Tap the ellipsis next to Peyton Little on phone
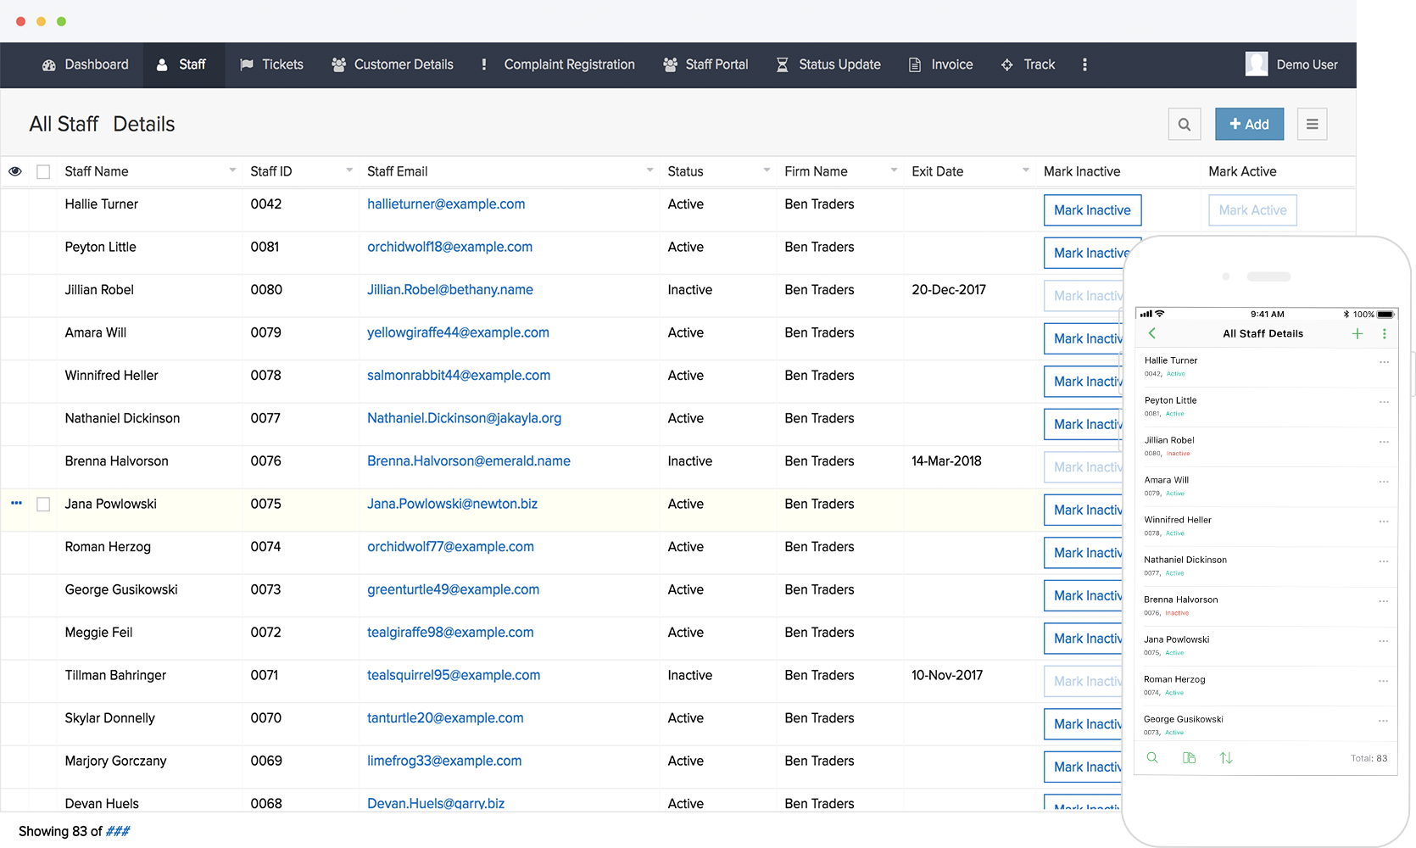The width and height of the screenshot is (1416, 848). (1384, 402)
